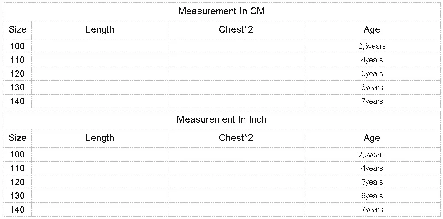Click empty Chest*2 cell for CM size 130
This screenshot has height=219, width=443.
tap(236, 87)
